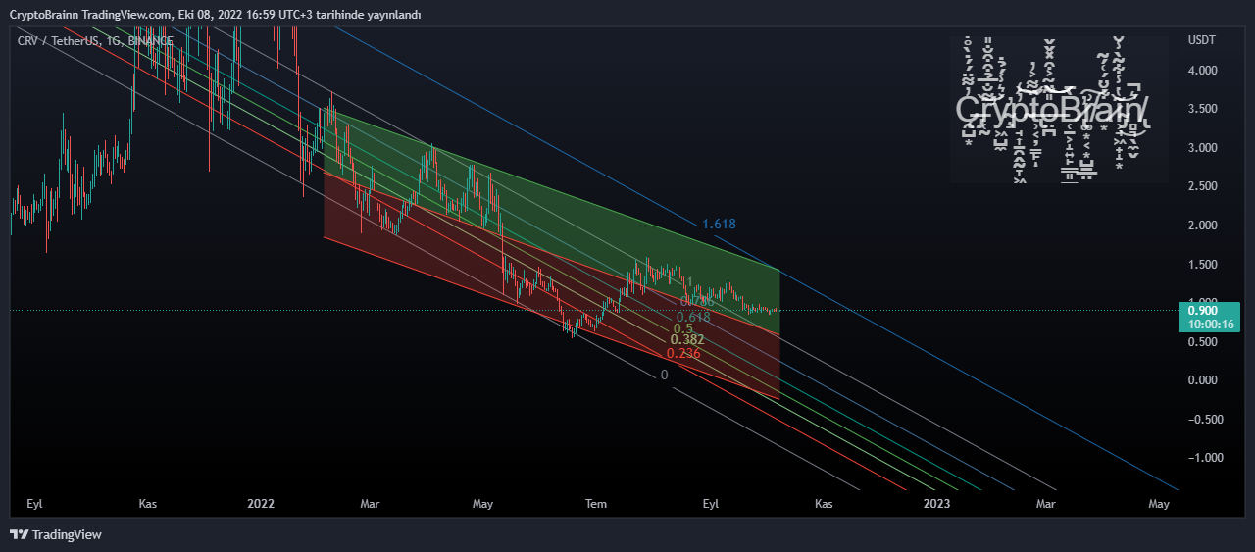Click the 2.500 price axis label

[x=1202, y=186]
